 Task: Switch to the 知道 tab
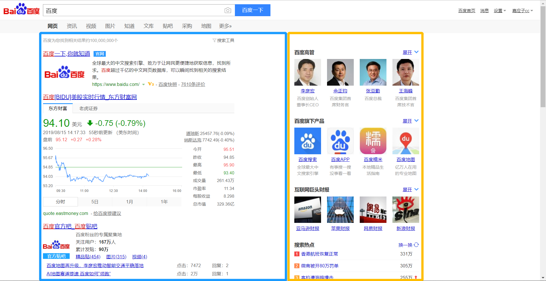click(129, 26)
